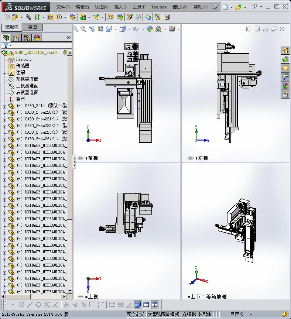
Task: Click the Bill of Materials icon
Action: [x=120, y=17]
